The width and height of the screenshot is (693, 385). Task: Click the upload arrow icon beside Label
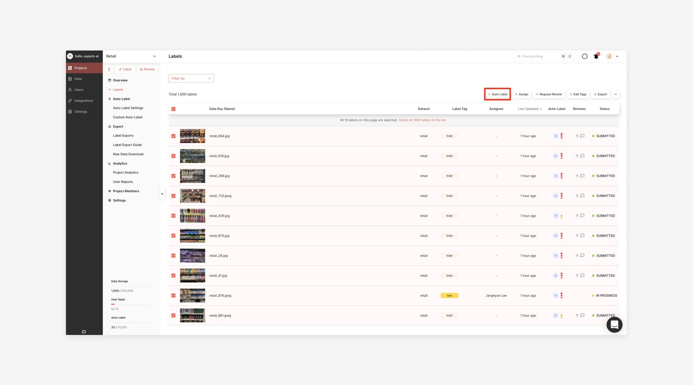click(x=109, y=69)
